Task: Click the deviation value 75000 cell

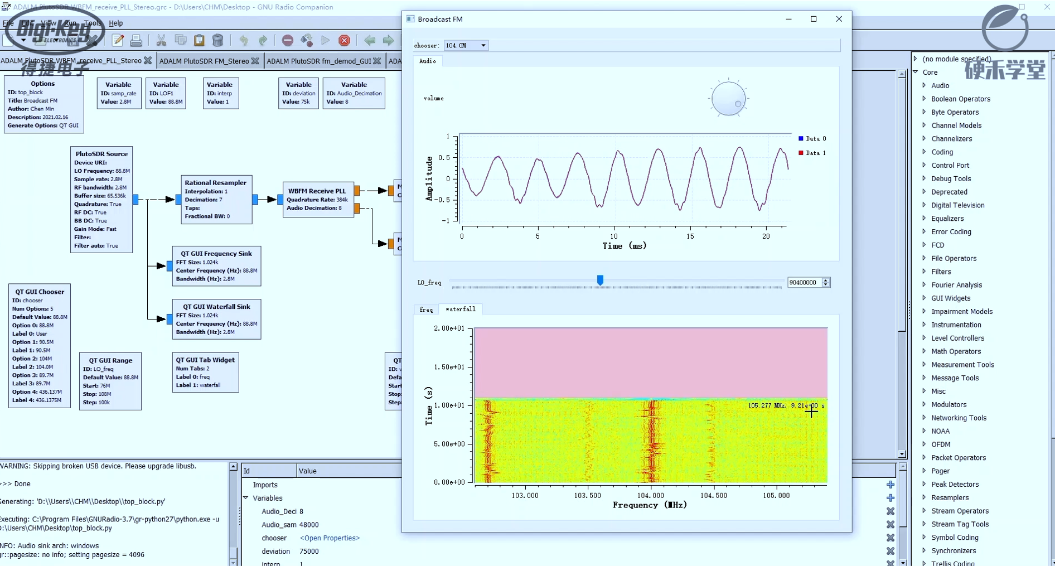Action: [x=309, y=552]
